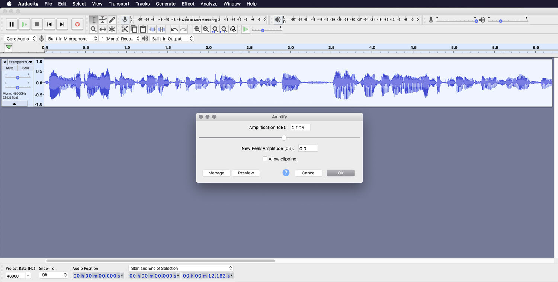Click the Play-at-Speed green button

coord(246,29)
